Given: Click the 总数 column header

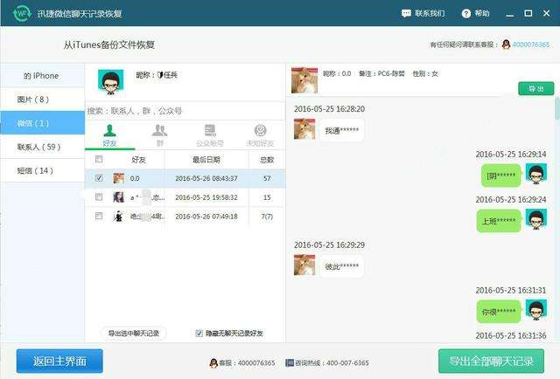Looking at the screenshot, I should point(267,160).
